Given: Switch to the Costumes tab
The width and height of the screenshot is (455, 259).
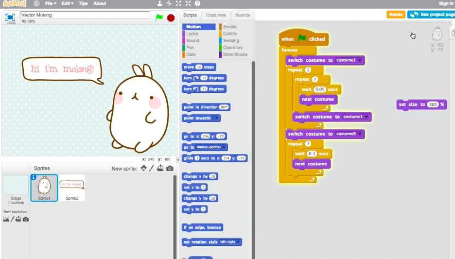Looking at the screenshot, I should (216, 15).
